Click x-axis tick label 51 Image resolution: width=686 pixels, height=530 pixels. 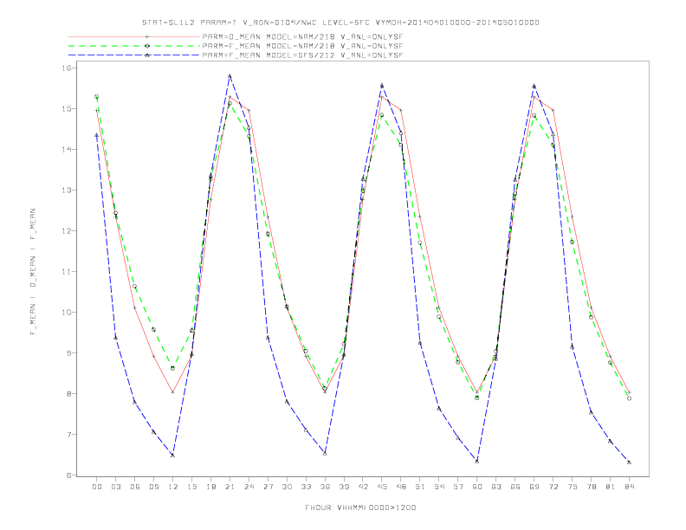click(420, 487)
